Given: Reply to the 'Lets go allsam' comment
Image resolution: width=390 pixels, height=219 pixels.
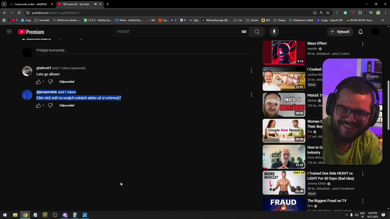Looking at the screenshot, I should click(67, 82).
